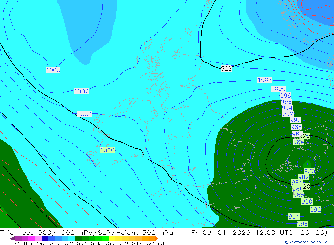Click the 990 isobar label north of the low
The width and height of the screenshot is (334, 245).
(x=295, y=120)
